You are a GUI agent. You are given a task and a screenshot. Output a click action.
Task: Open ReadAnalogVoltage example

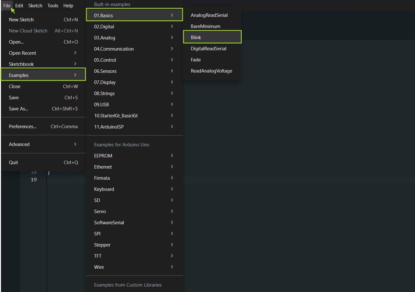212,71
